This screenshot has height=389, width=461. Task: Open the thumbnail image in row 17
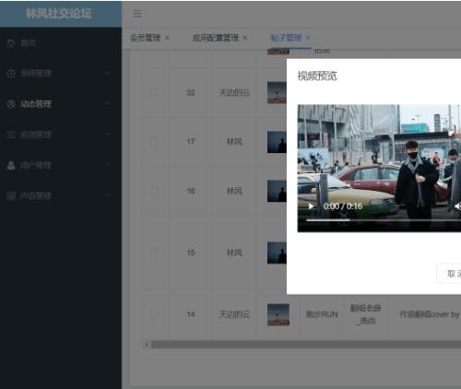(277, 142)
